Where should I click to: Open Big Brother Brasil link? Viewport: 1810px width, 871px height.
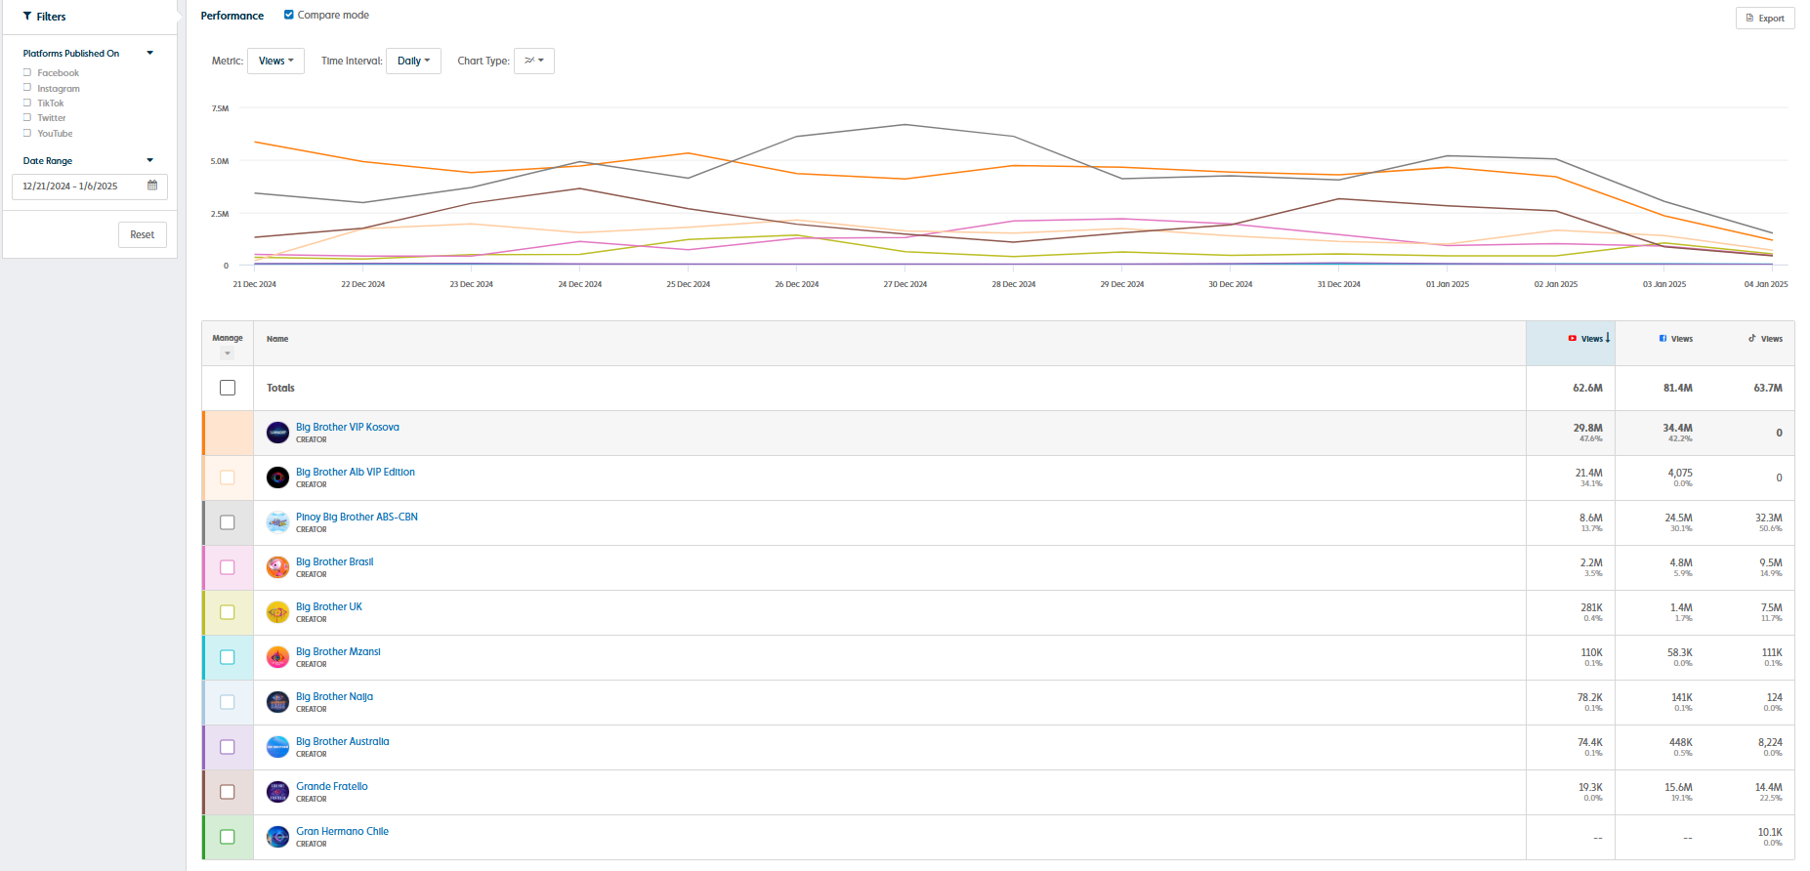tap(334, 561)
